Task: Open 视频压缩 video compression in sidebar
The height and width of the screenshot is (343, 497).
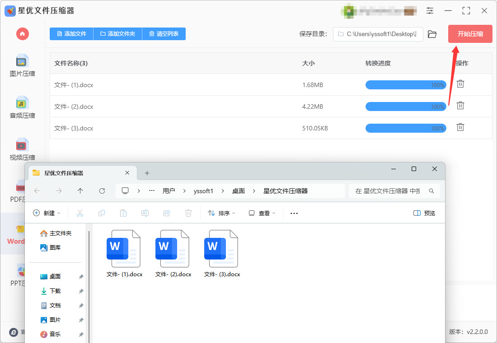Action: [x=22, y=149]
